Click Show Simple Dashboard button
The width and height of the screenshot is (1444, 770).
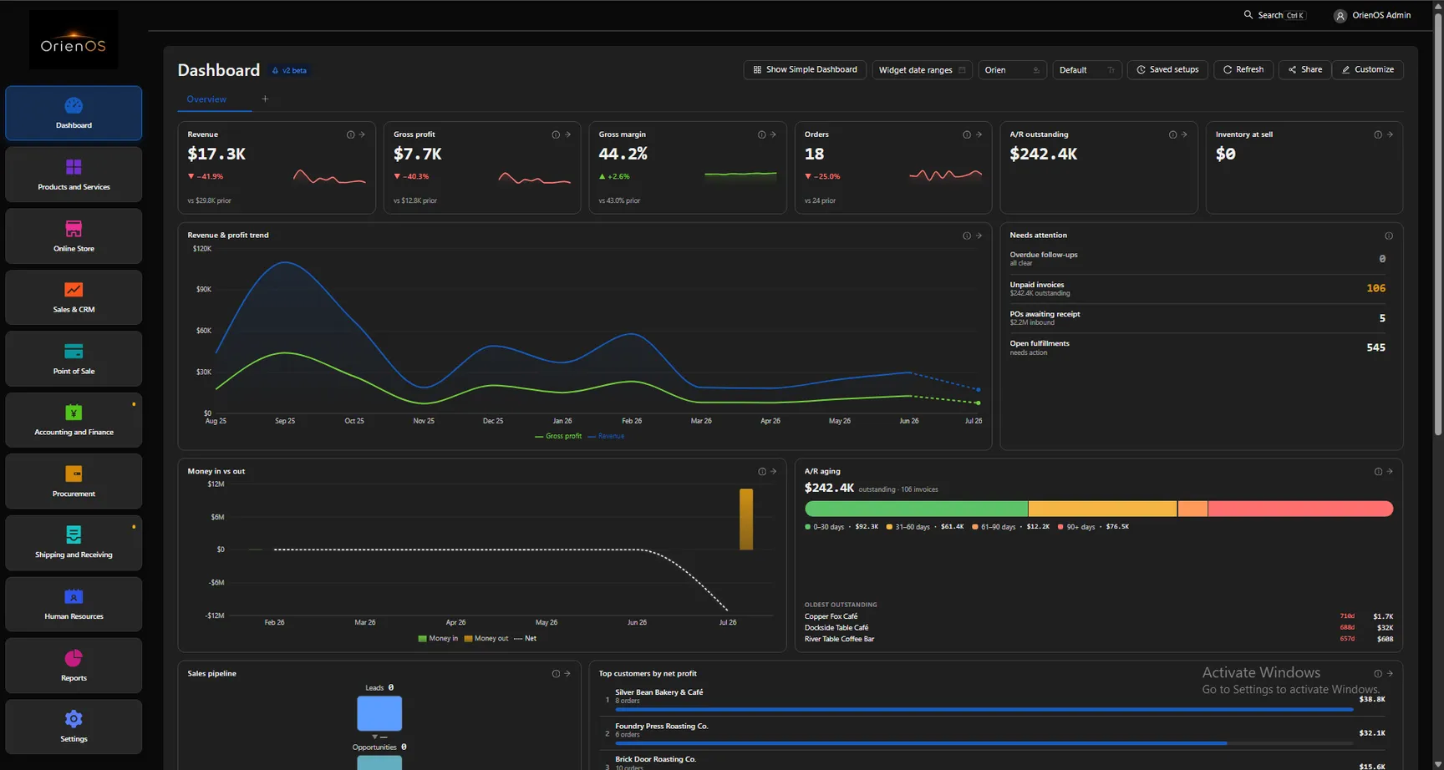click(805, 70)
